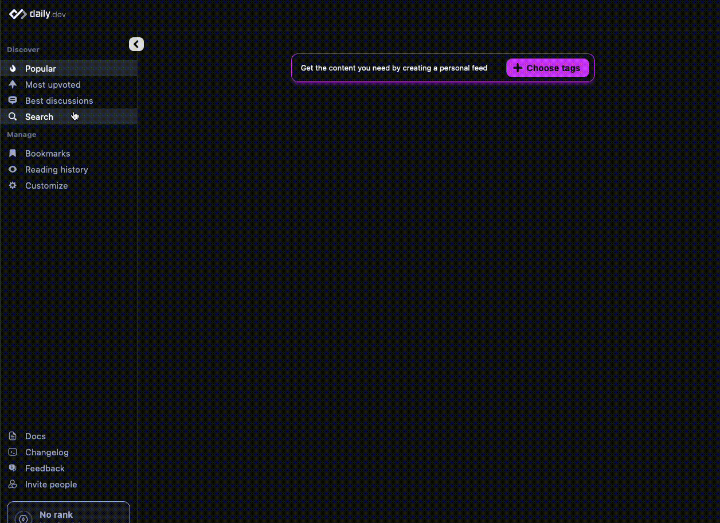Click the Feedback icon
The width and height of the screenshot is (720, 523).
tap(13, 468)
